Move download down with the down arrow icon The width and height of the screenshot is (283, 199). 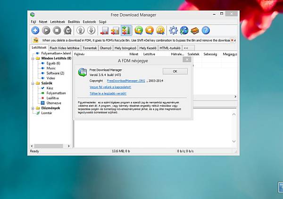[92, 30]
